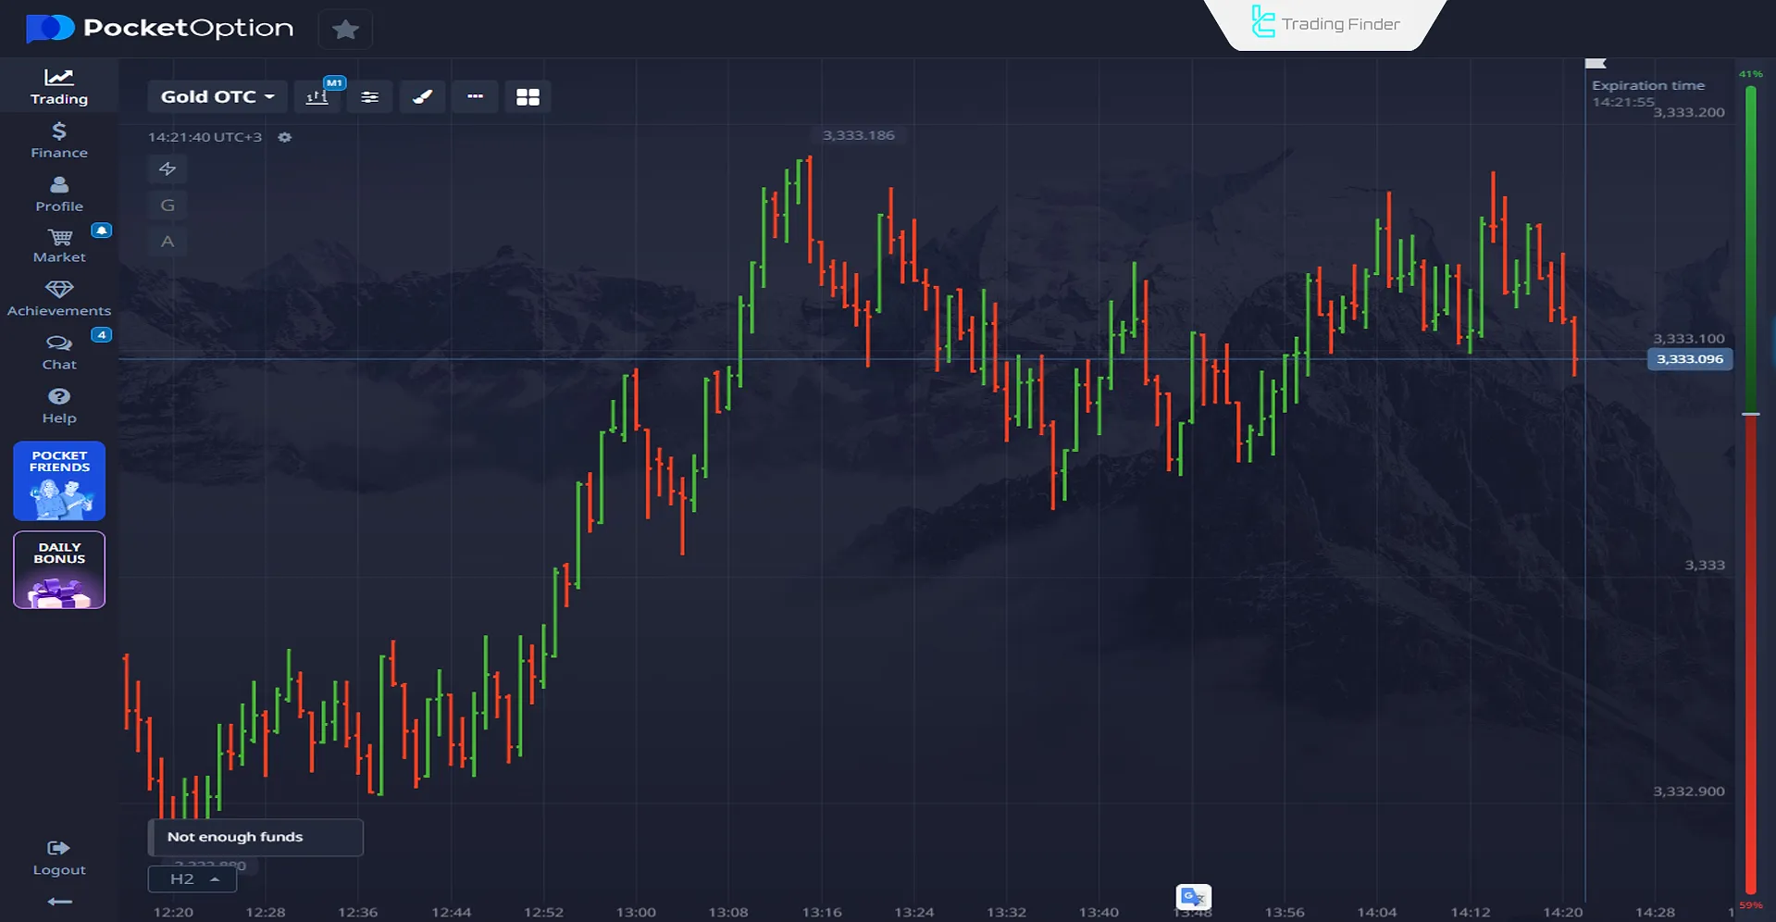Open the Daily Bonus banner
The image size is (1776, 922).
tap(59, 570)
